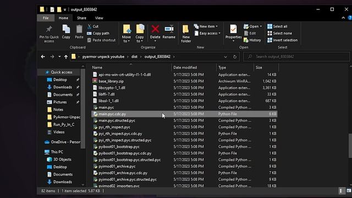
Task: Go back with the back arrow
Action: (x=43, y=57)
